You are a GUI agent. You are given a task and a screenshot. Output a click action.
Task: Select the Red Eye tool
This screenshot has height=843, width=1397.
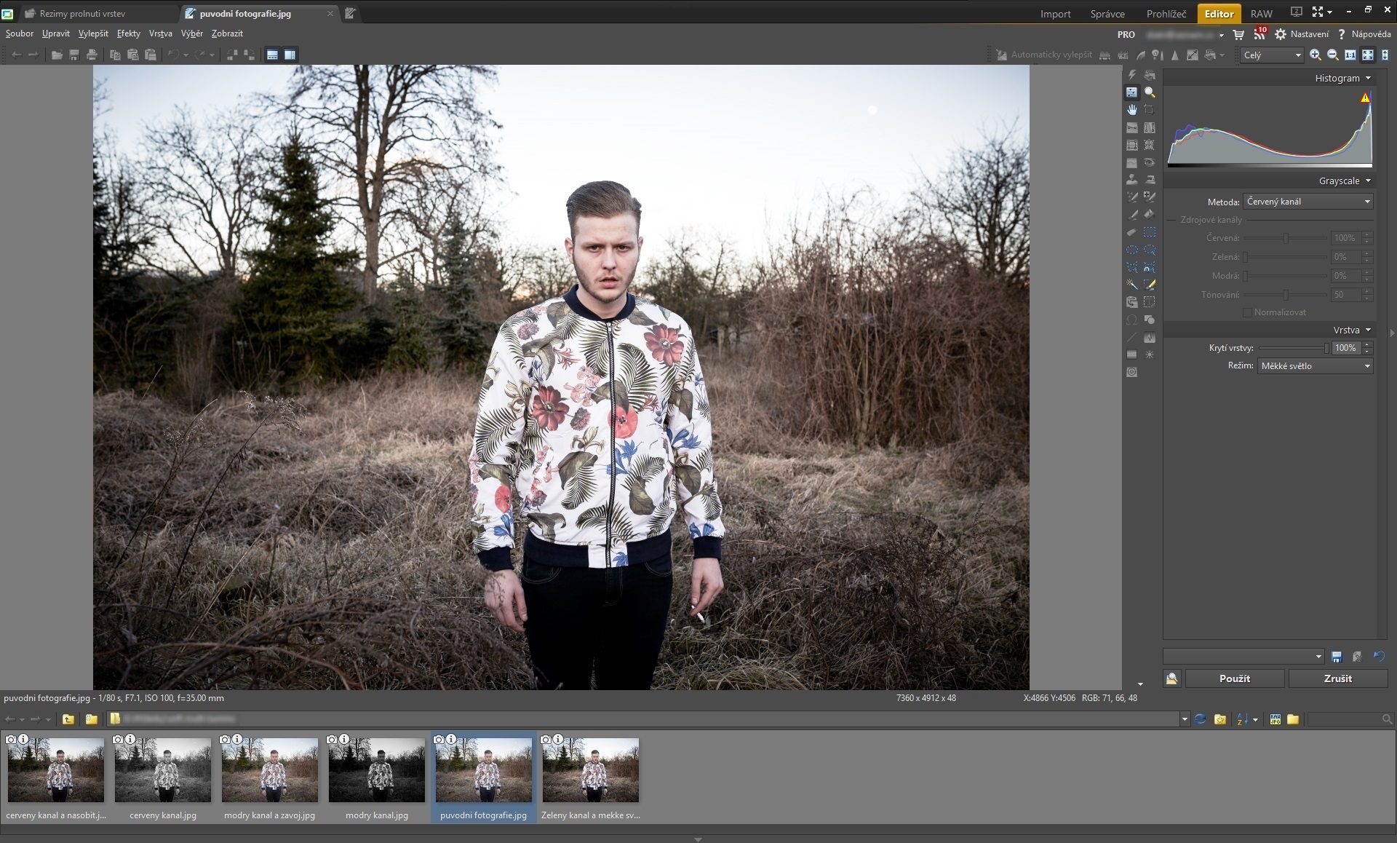tap(1150, 162)
